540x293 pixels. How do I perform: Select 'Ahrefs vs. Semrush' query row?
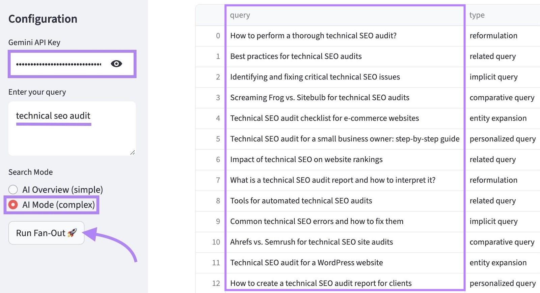tap(311, 242)
